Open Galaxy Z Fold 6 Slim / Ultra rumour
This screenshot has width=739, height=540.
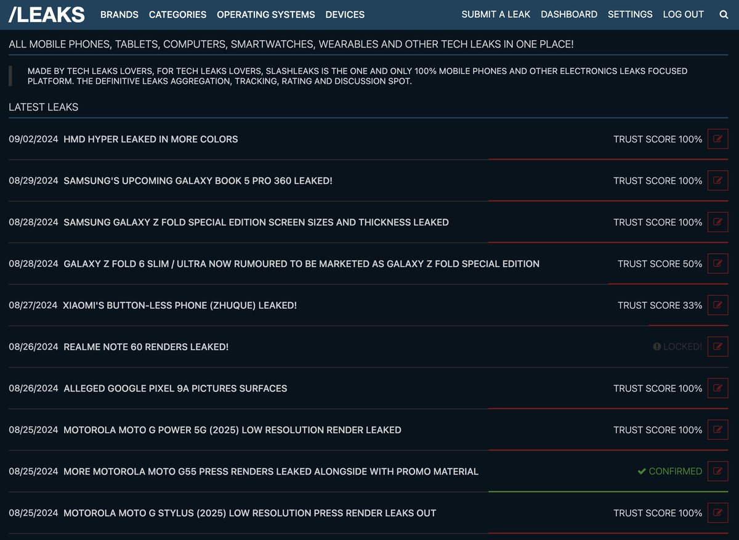tap(302, 264)
